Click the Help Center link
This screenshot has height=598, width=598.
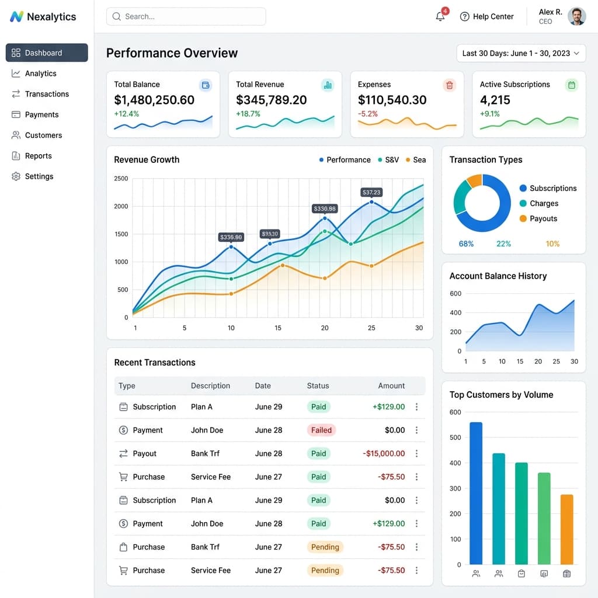pyautogui.click(x=487, y=16)
